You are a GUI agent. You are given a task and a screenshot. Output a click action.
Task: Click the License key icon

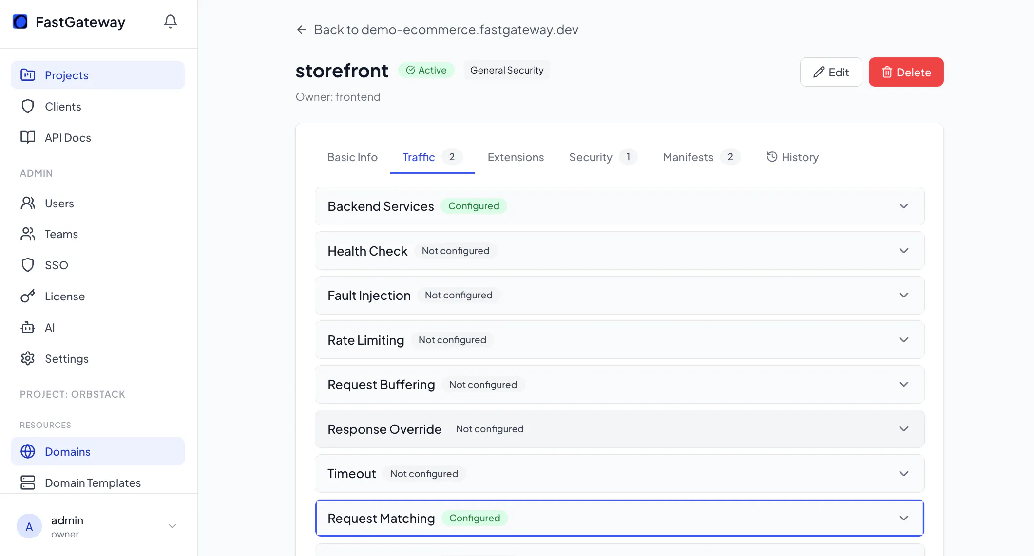28,296
